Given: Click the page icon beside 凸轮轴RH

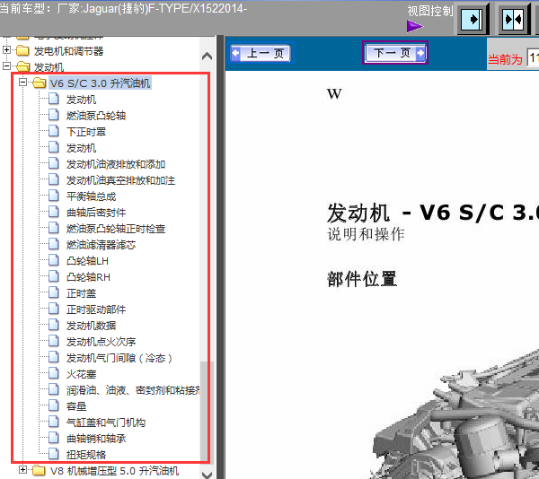Looking at the screenshot, I should click(54, 276).
